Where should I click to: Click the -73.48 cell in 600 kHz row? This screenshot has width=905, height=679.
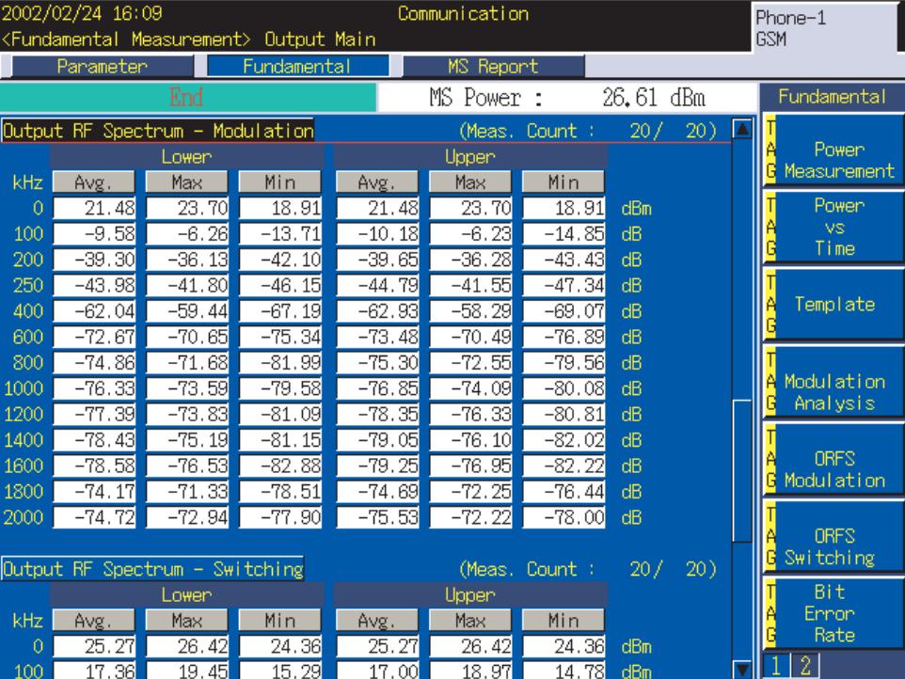pos(377,337)
